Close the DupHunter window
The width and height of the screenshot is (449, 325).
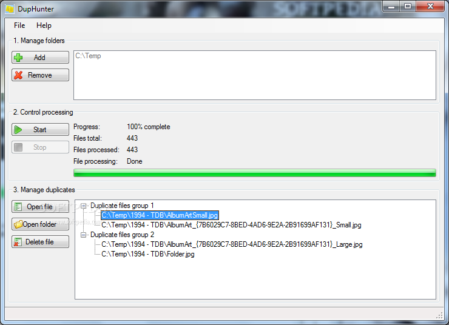[430, 6]
